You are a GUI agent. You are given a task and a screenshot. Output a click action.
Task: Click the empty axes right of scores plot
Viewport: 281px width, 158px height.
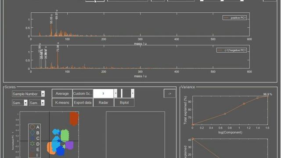click(135, 135)
